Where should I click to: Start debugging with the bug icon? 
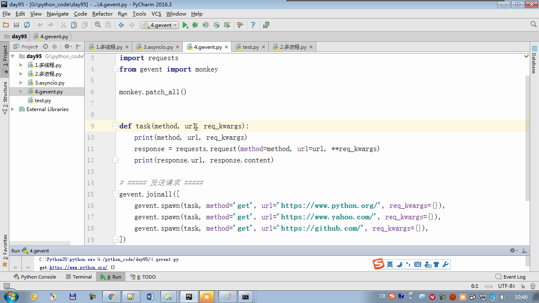pyautogui.click(x=195, y=25)
